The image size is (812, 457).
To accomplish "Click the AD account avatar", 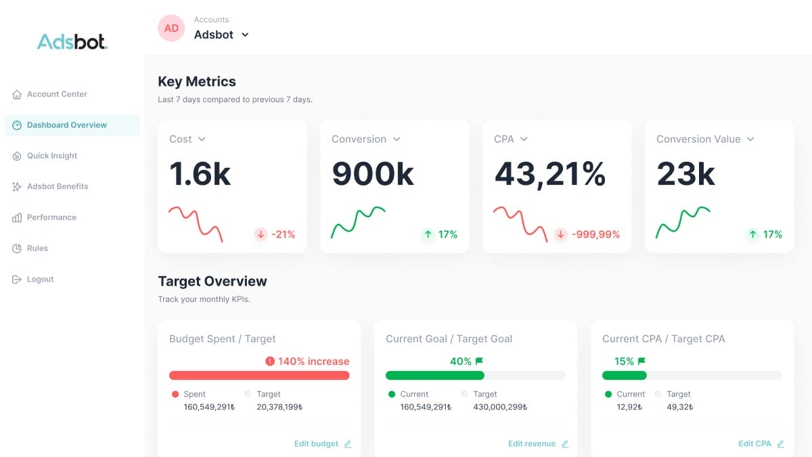I will [x=171, y=28].
